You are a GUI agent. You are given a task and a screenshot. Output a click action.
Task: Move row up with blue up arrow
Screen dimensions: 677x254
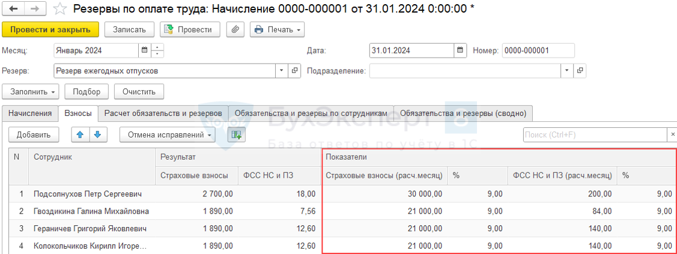pos(80,135)
